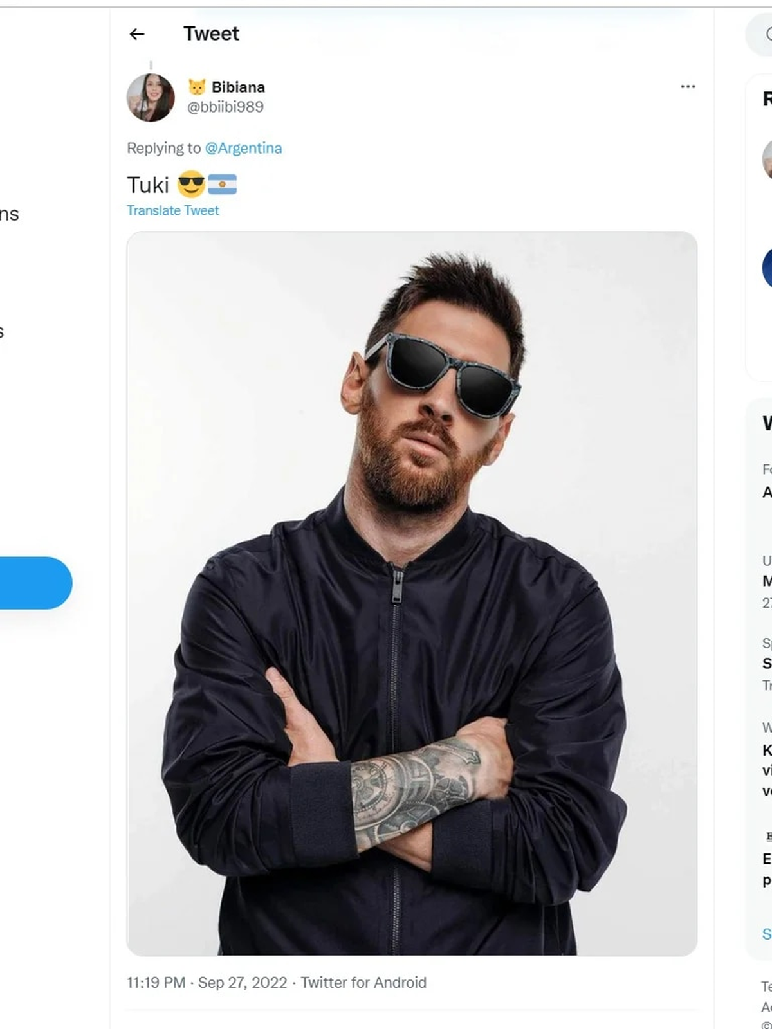Click the sunglasses emoji after Tuki

[x=191, y=185]
